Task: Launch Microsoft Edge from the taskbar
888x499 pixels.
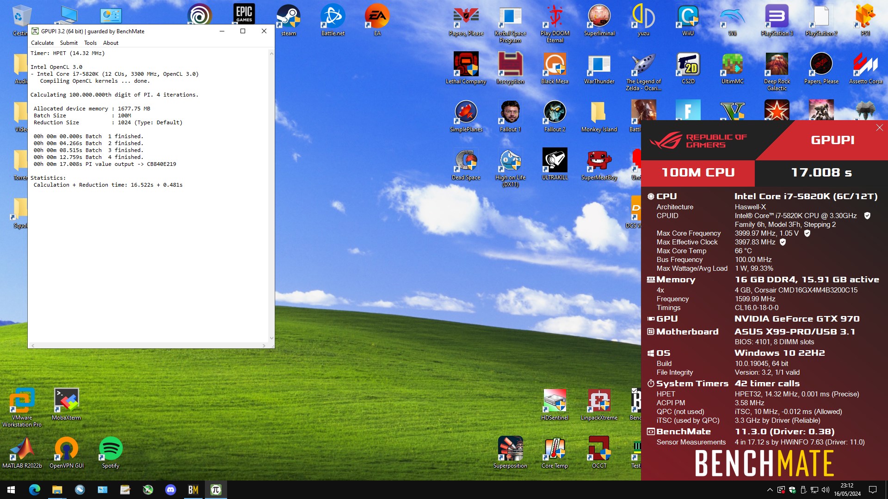Action: tap(34, 490)
